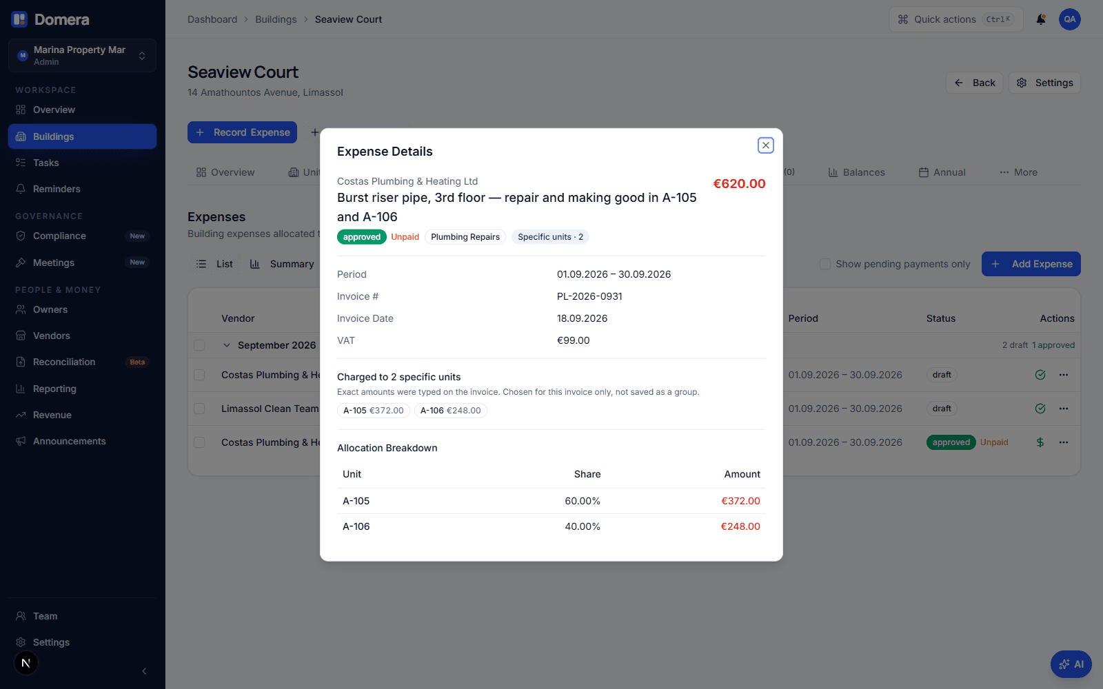Open the building Settings button
This screenshot has width=1103, height=689.
tap(1044, 83)
